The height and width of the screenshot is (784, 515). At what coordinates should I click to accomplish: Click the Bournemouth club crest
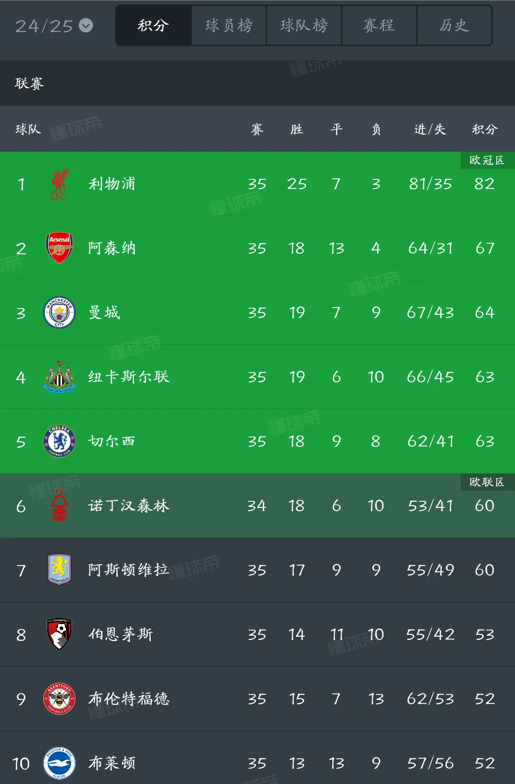59,634
